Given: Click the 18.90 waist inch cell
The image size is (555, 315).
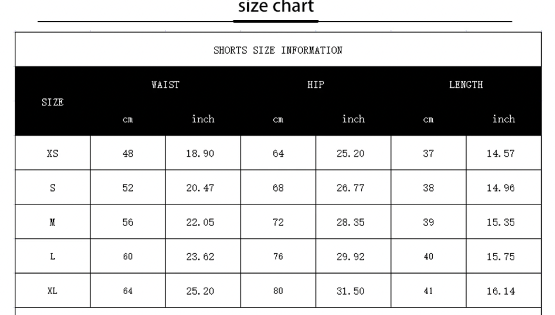Looking at the screenshot, I should tap(200, 153).
